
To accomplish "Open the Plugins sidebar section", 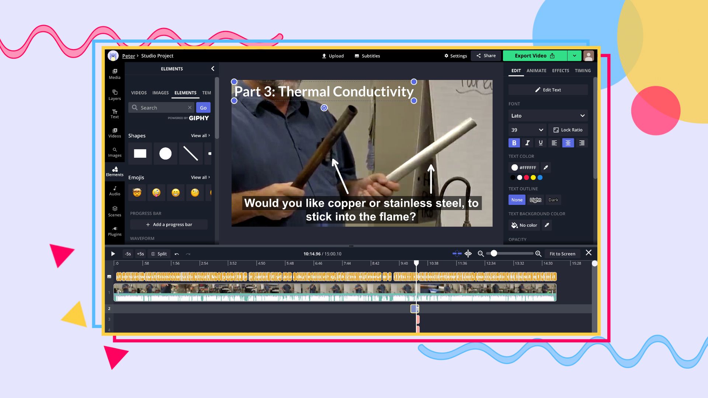I will 114,231.
